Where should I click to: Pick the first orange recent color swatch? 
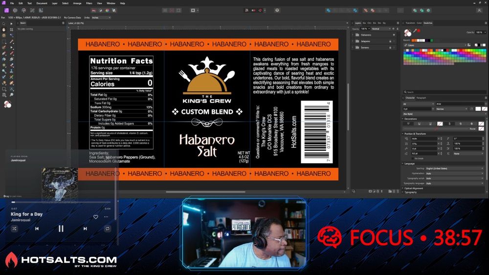click(413, 41)
